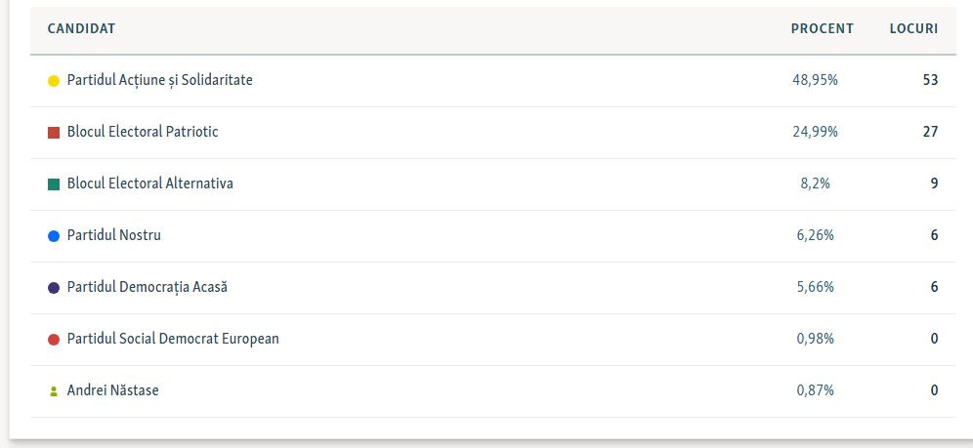Open Partidul Democrația Acasă entry
Screen dimensions: 973x448
[148, 287]
